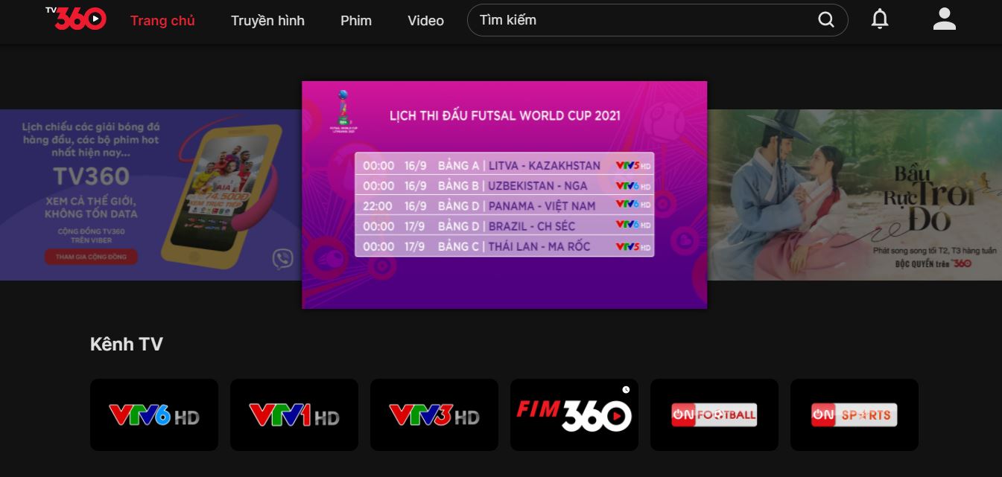
Task: Launch the ON Football channel
Action: click(x=714, y=414)
